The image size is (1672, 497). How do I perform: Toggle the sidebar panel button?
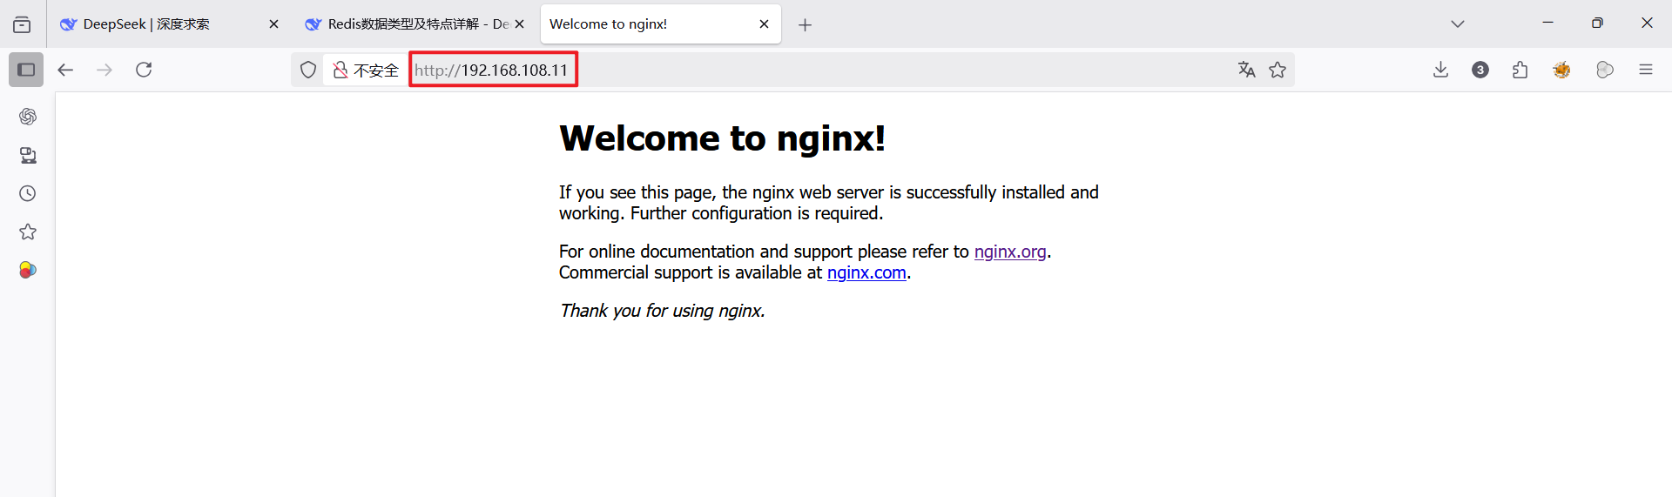coord(26,70)
